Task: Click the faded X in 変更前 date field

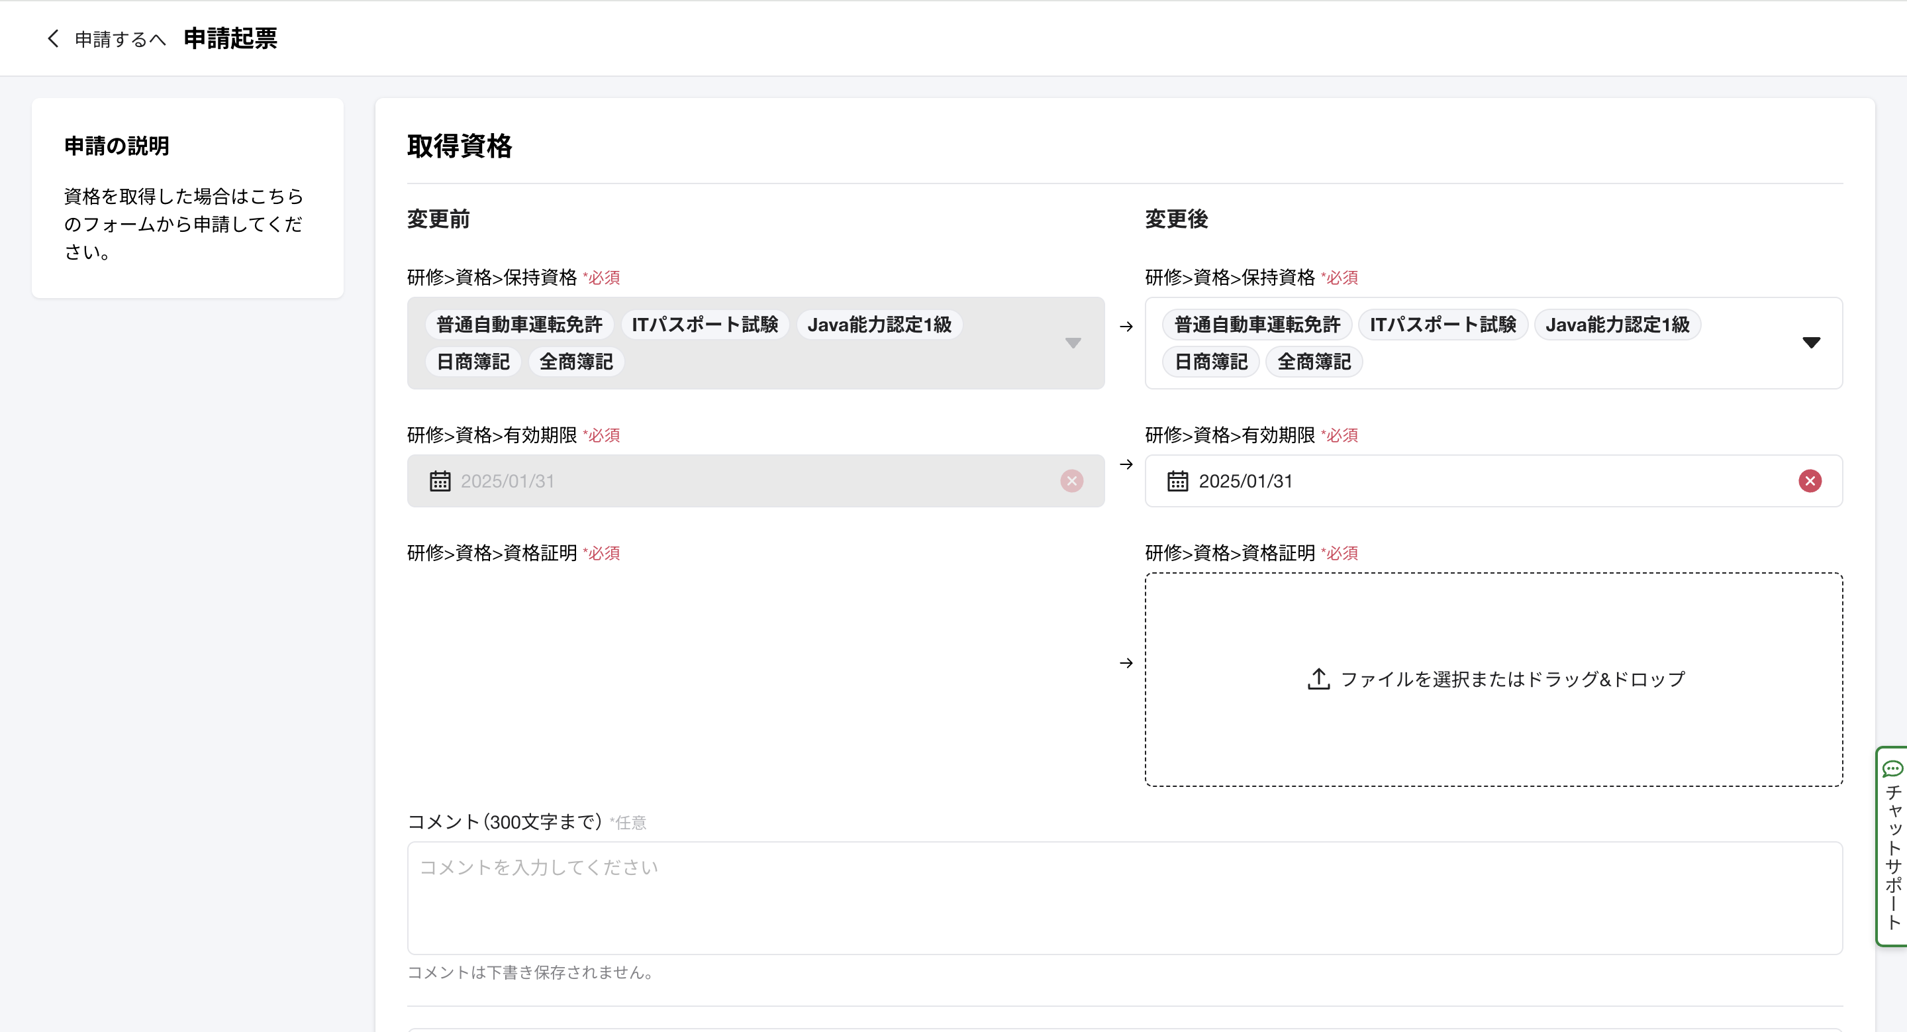Action: tap(1071, 481)
